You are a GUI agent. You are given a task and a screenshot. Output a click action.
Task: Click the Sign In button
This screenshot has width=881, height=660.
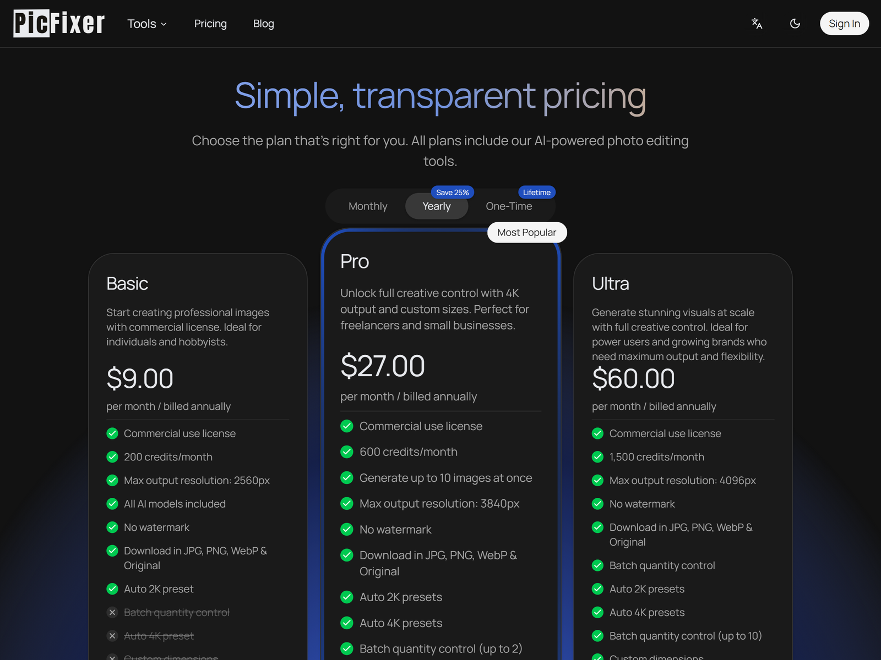[x=844, y=24]
